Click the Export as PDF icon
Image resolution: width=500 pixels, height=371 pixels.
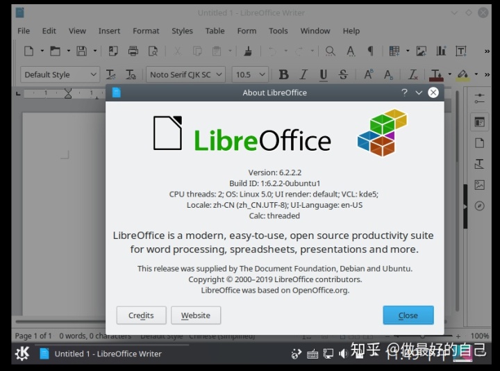(x=113, y=51)
